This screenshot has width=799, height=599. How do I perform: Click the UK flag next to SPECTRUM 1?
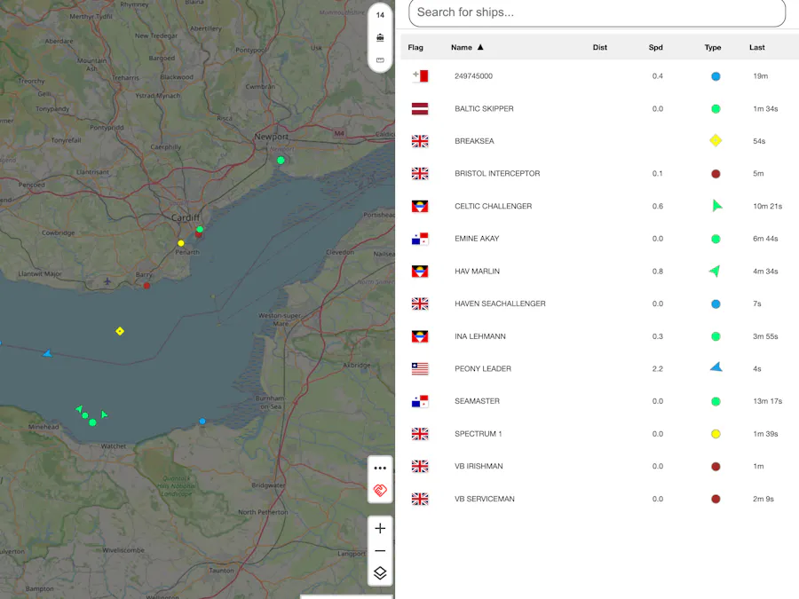coord(419,433)
